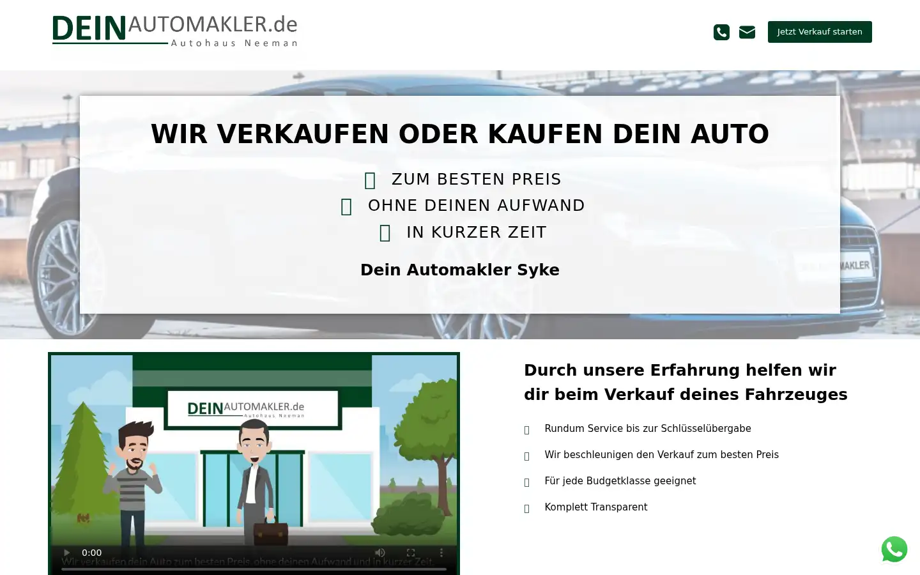Select heading WIR VERKAUFEN ODER KAUFEN DEIN AUTO

point(460,134)
